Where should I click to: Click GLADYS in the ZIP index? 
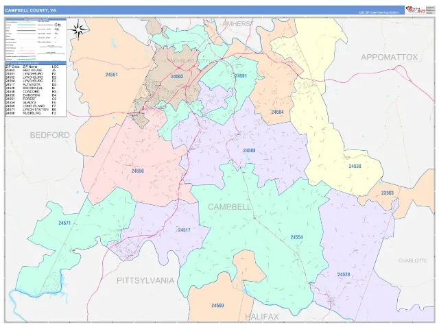(29, 103)
